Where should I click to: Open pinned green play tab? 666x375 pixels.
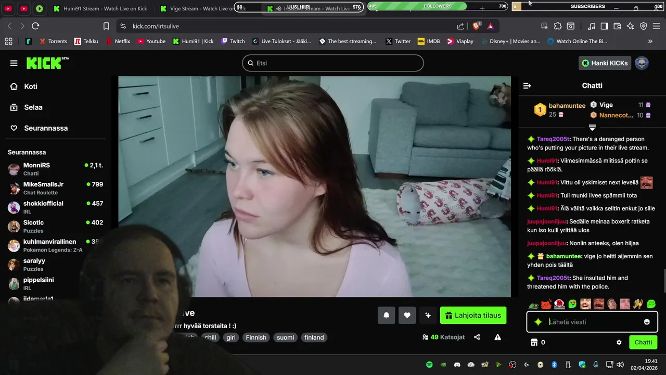(40, 9)
